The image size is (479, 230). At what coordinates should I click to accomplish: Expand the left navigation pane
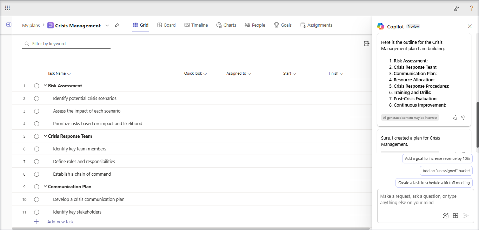[x=8, y=25]
